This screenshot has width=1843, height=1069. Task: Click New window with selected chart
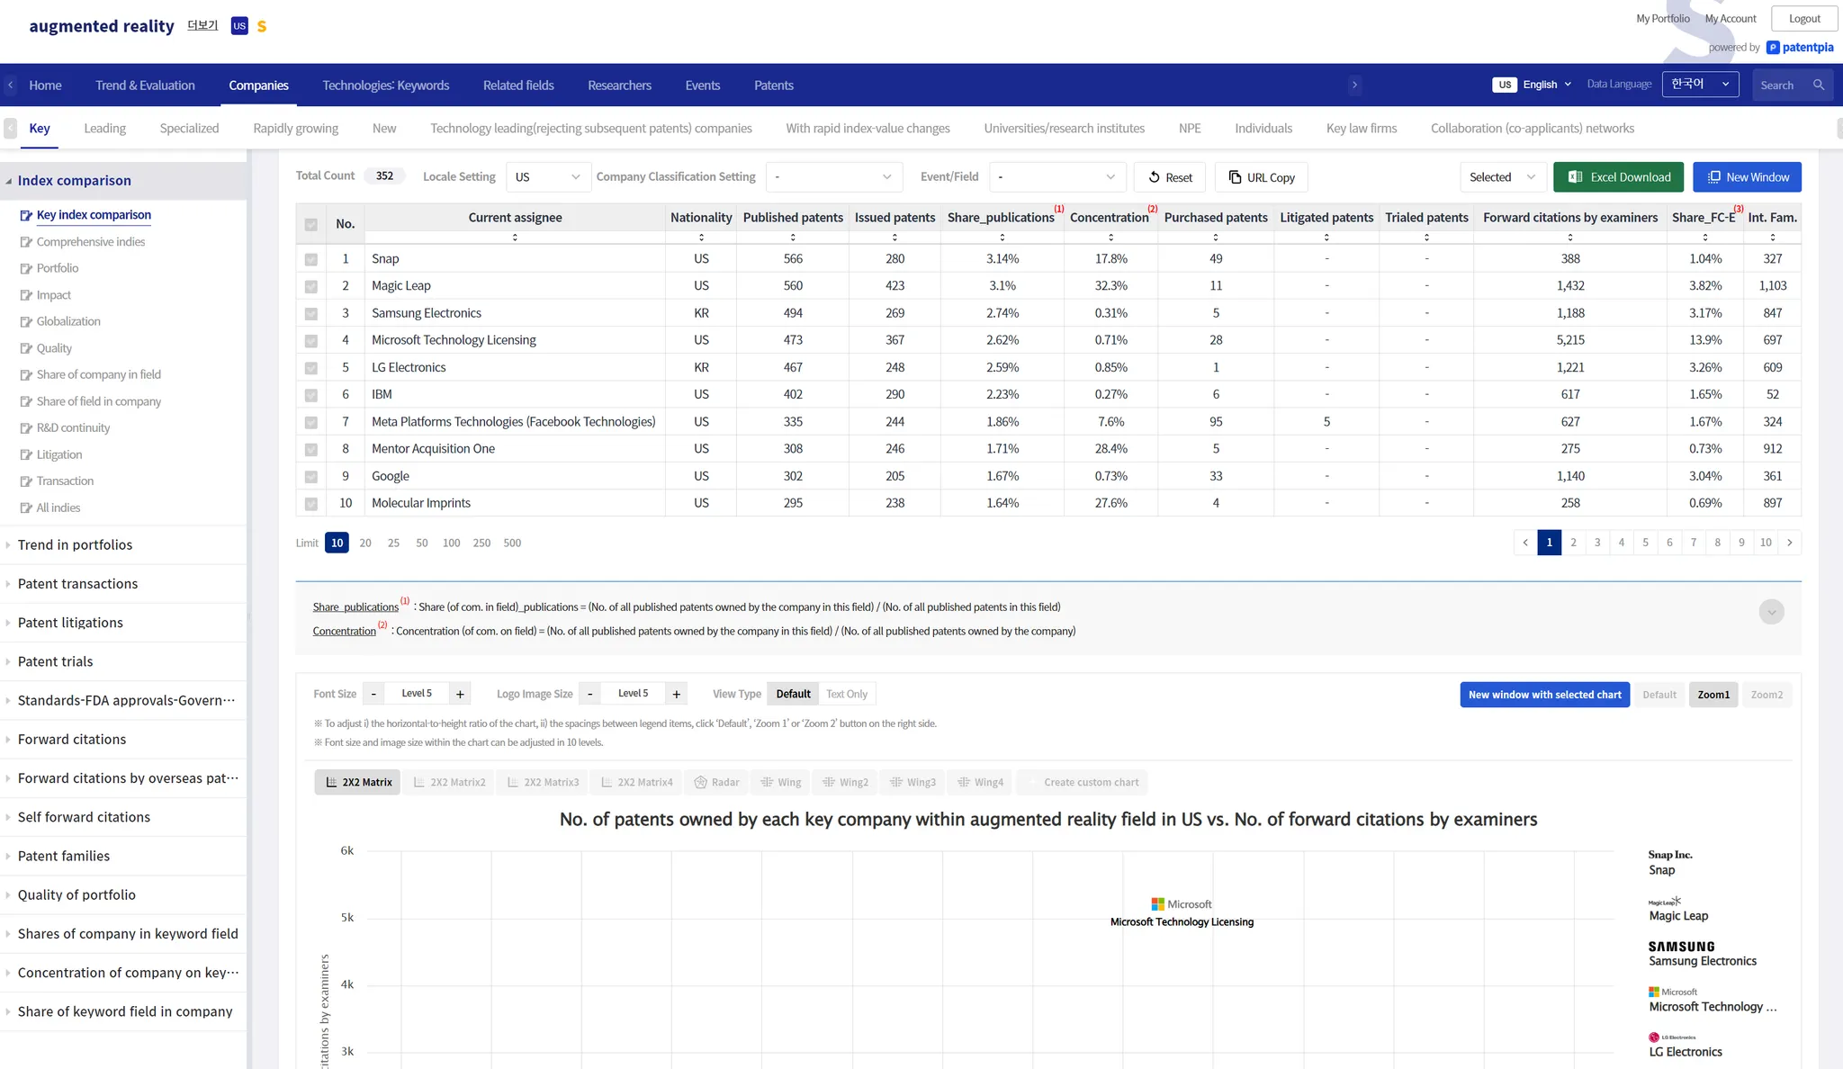pyautogui.click(x=1544, y=695)
